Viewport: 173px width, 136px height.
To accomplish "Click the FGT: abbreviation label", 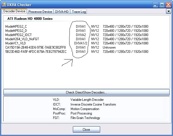I will click(x=56, y=118).
